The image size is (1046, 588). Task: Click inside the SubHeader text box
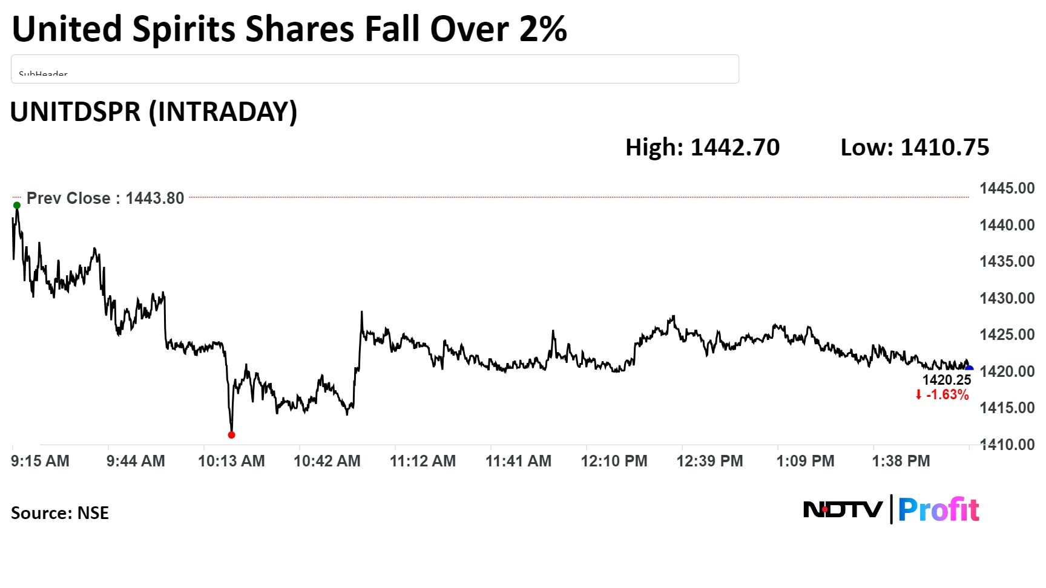375,69
